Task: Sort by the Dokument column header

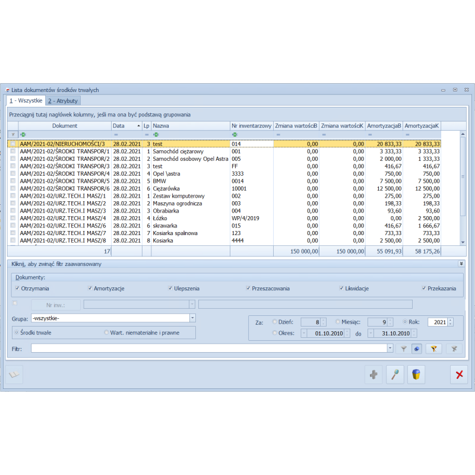Action: [x=65, y=126]
